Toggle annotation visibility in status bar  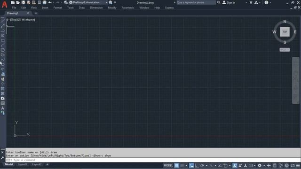coord(235,166)
